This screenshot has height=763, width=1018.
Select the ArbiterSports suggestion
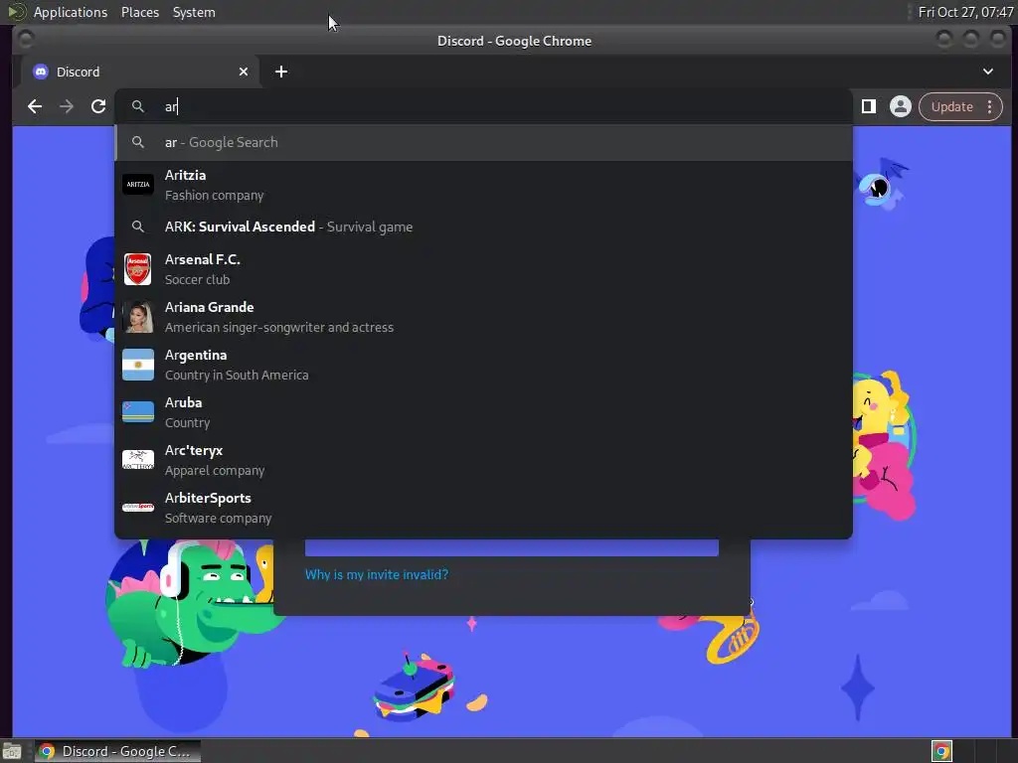[x=484, y=508]
